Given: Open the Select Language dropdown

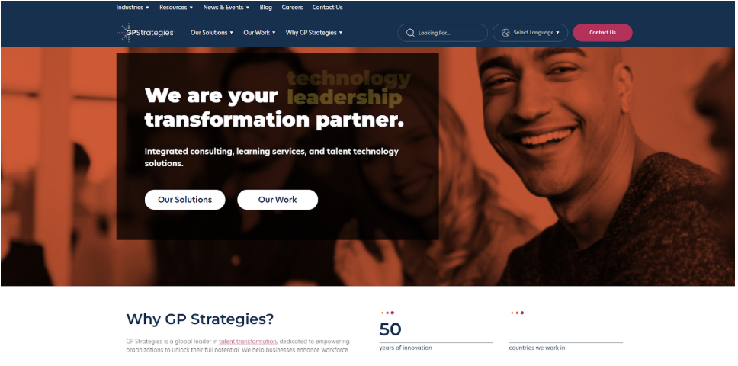Looking at the screenshot, I should [x=531, y=33].
